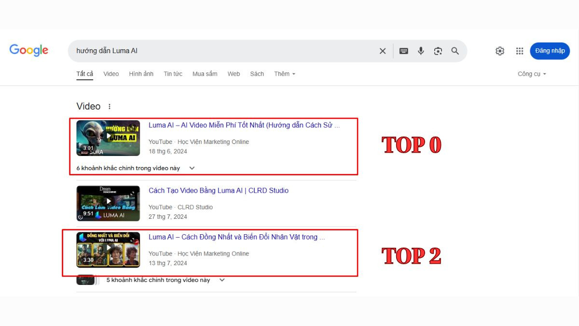The height and width of the screenshot is (326, 579).
Task: Play the Dream Machine thumbnail video 9:51
Action: (108, 203)
